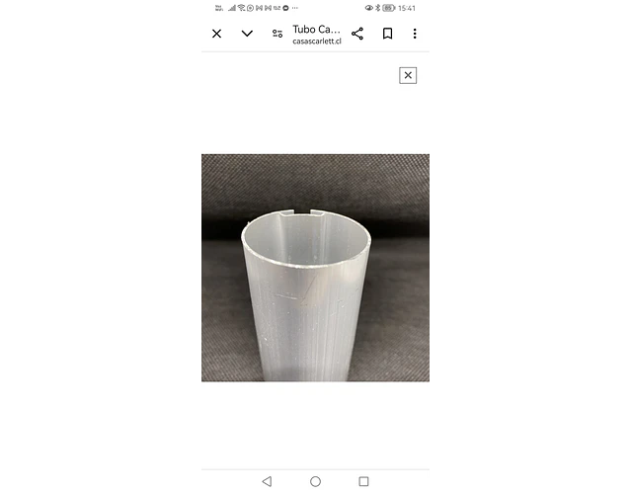Open site settings tune icon
The width and height of the screenshot is (632, 494).
point(277,34)
